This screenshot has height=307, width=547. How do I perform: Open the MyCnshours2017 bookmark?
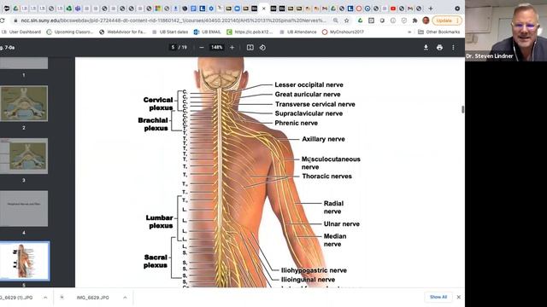pyautogui.click(x=343, y=32)
